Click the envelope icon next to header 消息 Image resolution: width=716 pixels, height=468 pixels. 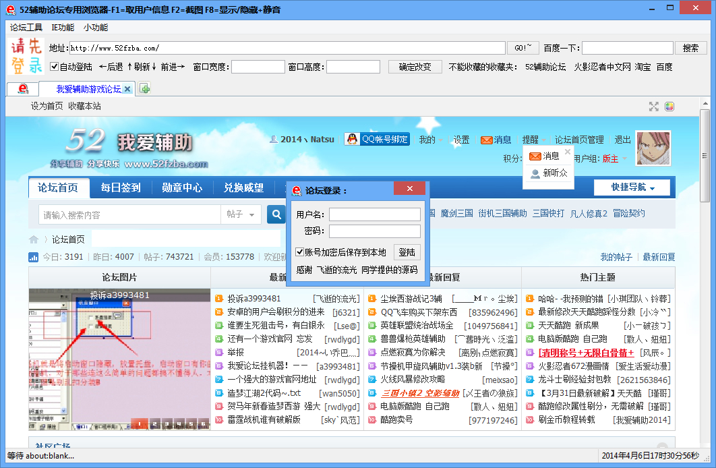(486, 140)
